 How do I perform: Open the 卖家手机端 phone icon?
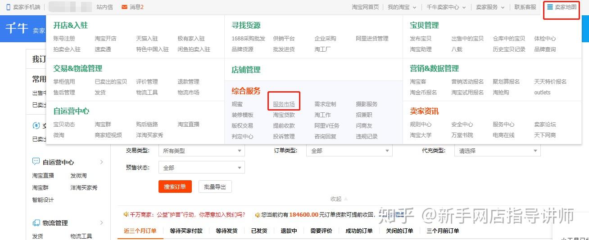[8, 7]
